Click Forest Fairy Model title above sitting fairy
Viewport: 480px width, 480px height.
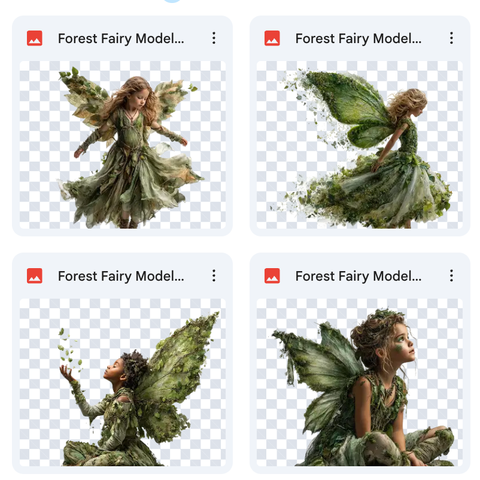click(x=358, y=276)
